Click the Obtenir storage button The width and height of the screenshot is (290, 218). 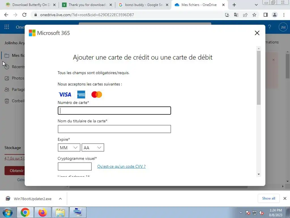(15, 171)
